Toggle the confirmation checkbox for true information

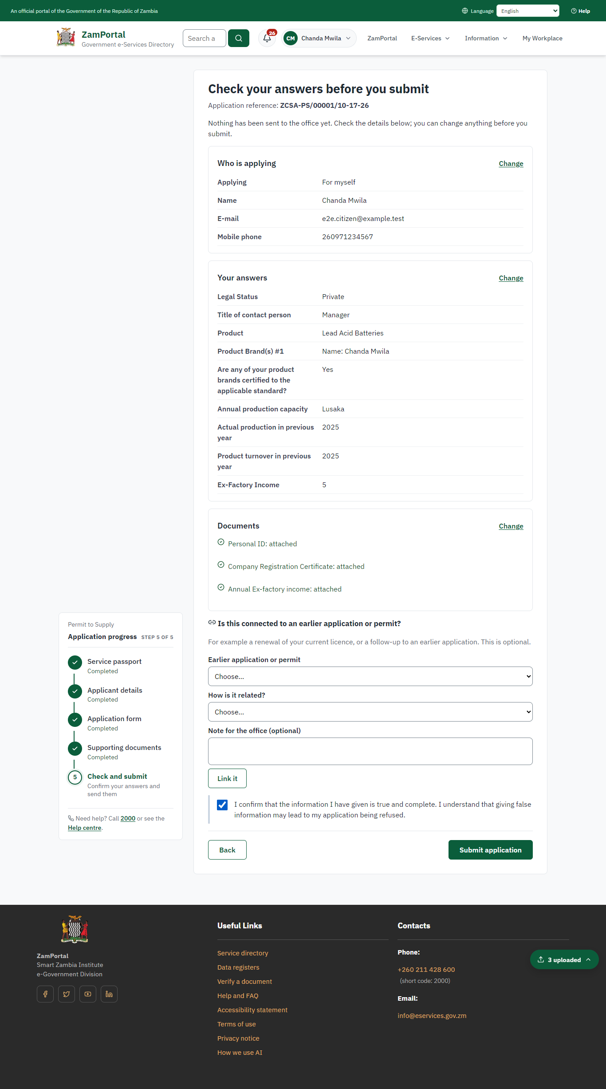coord(222,805)
